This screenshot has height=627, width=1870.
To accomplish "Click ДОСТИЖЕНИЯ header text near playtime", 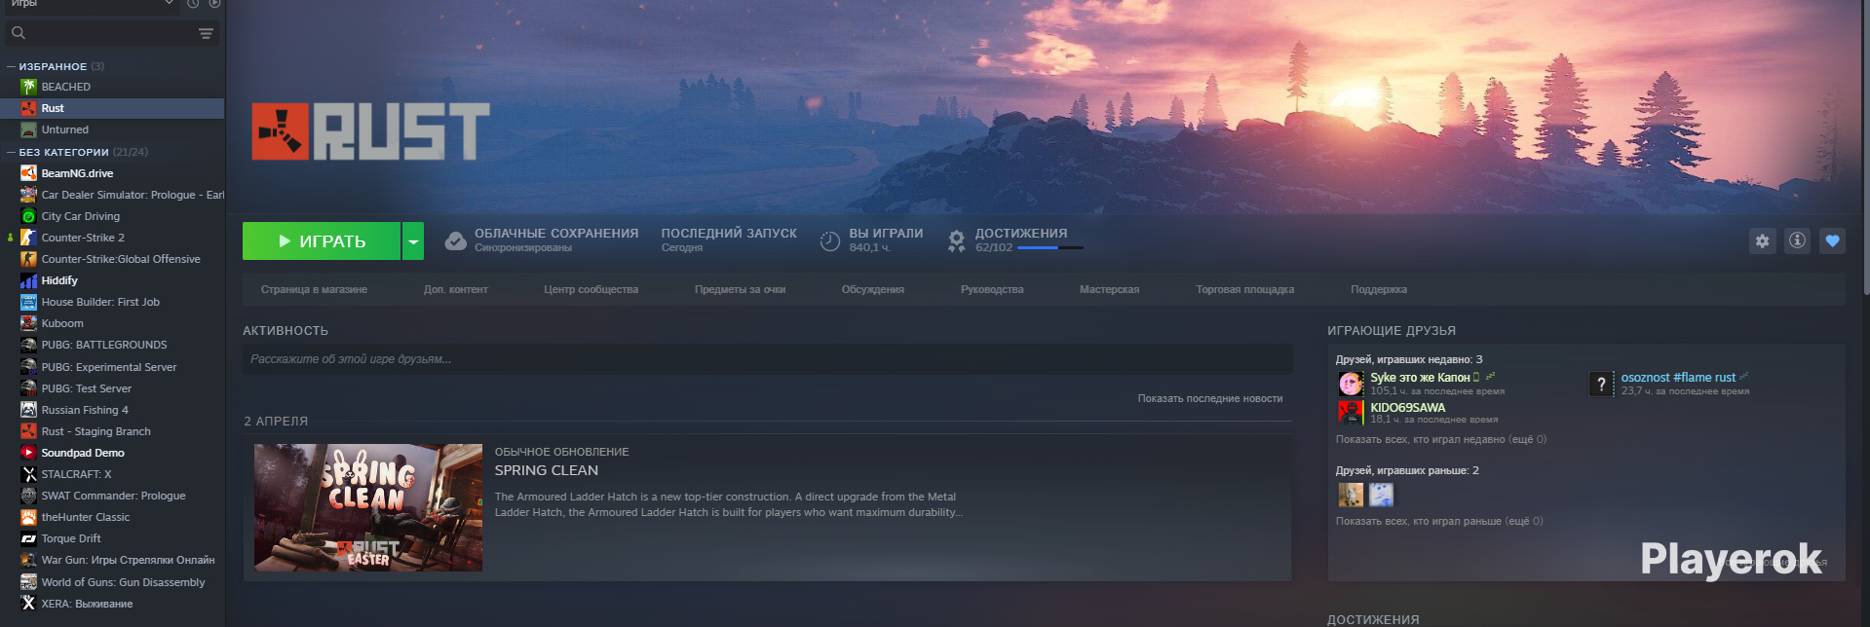I will click(x=1021, y=234).
